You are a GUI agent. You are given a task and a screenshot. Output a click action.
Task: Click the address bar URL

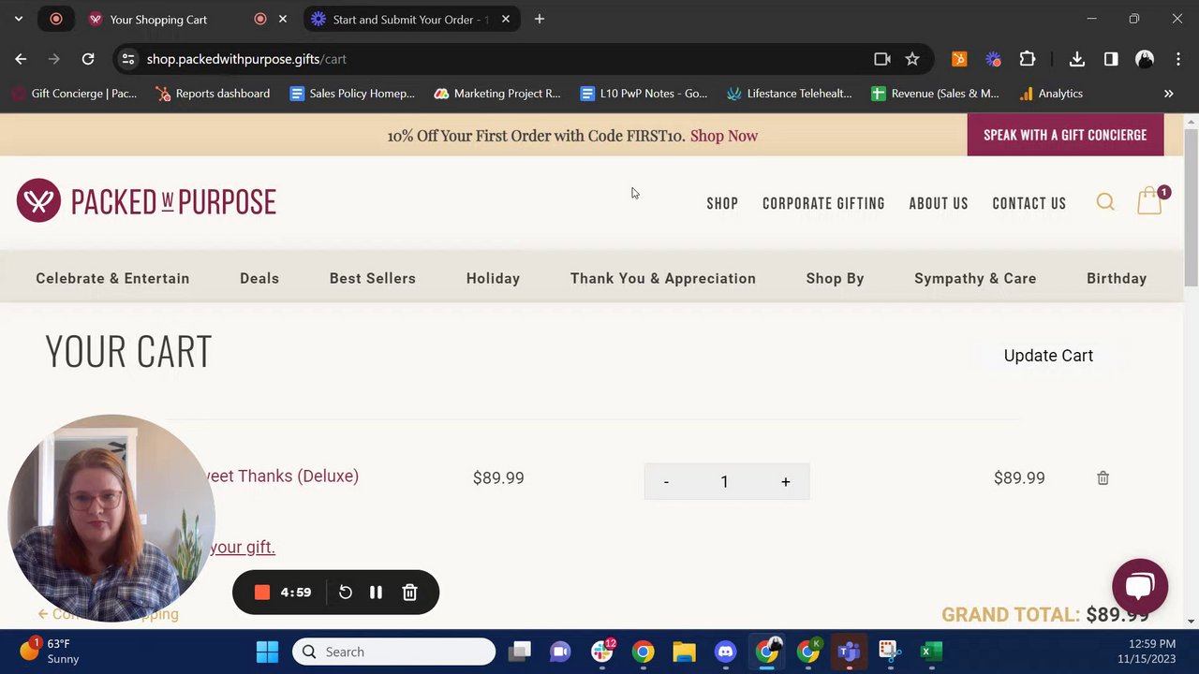[246, 59]
